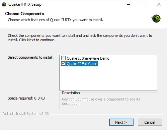Click the Nullsoft Install System v3.03 text
Image resolution: width=167 pixels, height=130 pixels.
[x=26, y=114]
